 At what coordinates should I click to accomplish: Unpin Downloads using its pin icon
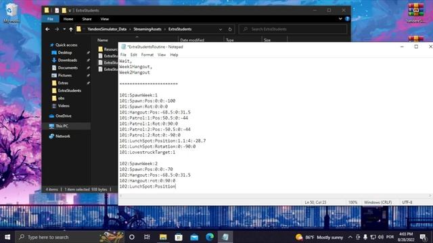point(88,60)
